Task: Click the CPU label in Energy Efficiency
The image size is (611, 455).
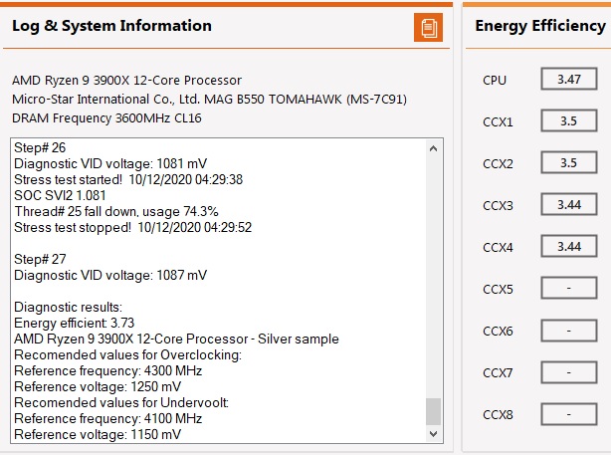Action: tap(495, 81)
